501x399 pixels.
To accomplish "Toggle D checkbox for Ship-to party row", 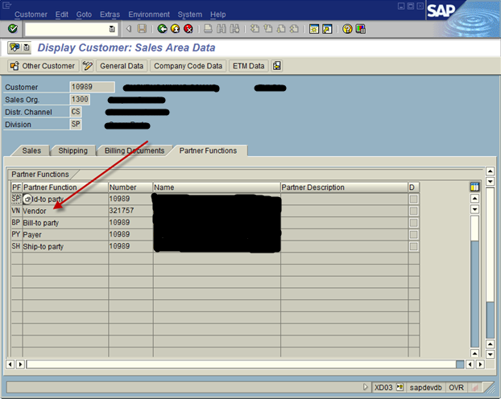I will click(413, 246).
